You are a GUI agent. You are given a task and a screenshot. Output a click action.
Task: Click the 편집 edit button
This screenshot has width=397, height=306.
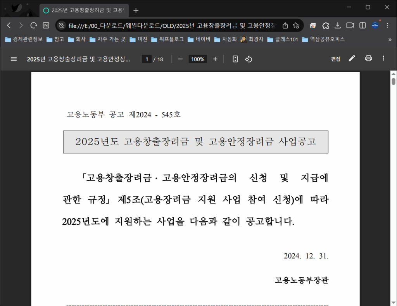pyautogui.click(x=335, y=59)
